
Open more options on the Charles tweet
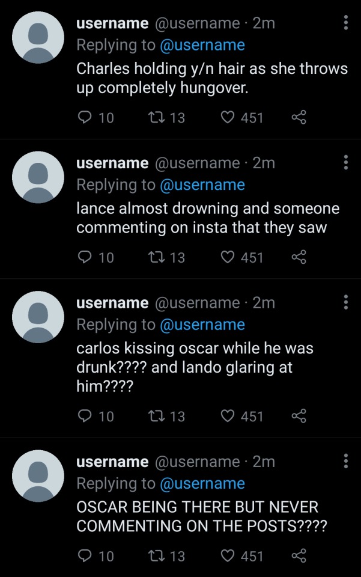[345, 23]
